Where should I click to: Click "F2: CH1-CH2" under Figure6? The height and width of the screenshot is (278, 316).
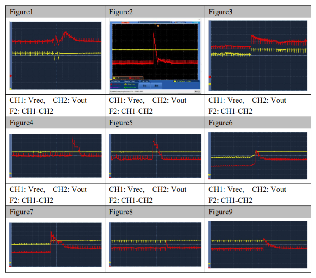pos(230,200)
